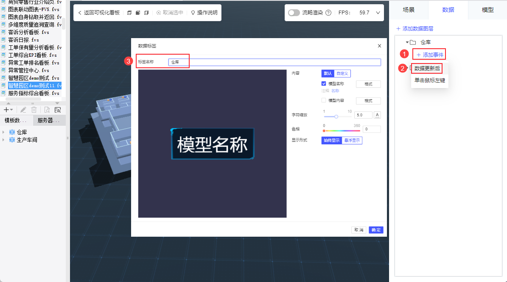Check the 模型内容 checkbox
Screen dimensions: 507x282
(324, 100)
